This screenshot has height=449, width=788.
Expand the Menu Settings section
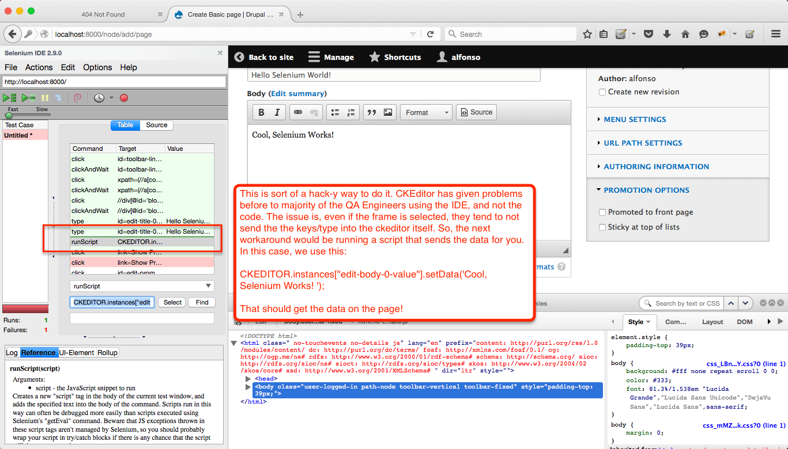635,120
